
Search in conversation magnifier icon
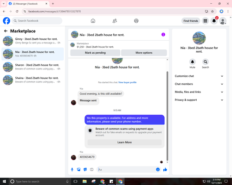click(x=206, y=62)
